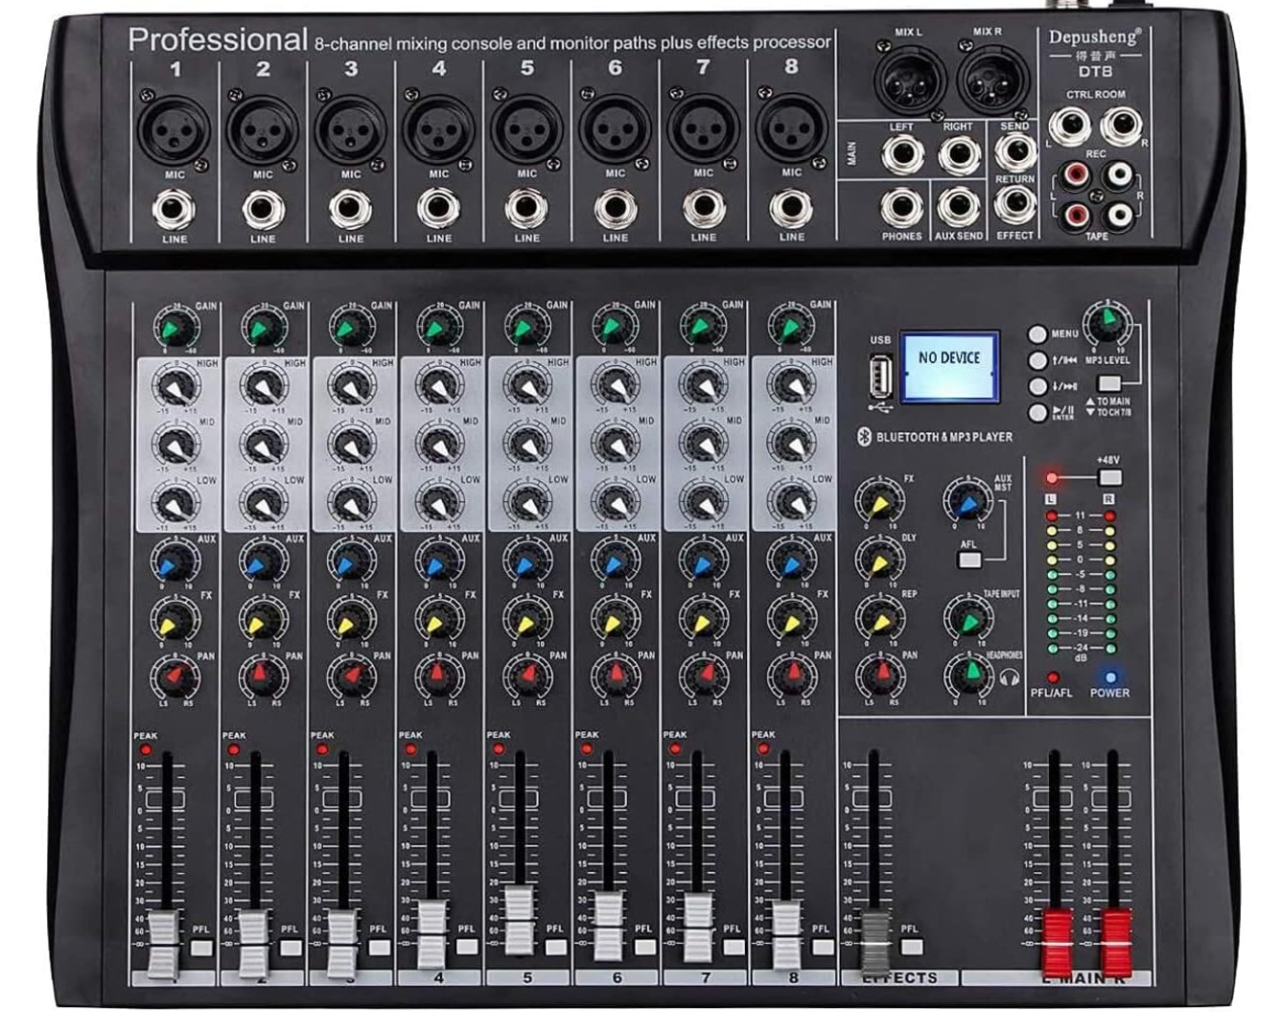Click the channel 5 volume fader
The width and height of the screenshot is (1281, 1031).
click(x=520, y=918)
